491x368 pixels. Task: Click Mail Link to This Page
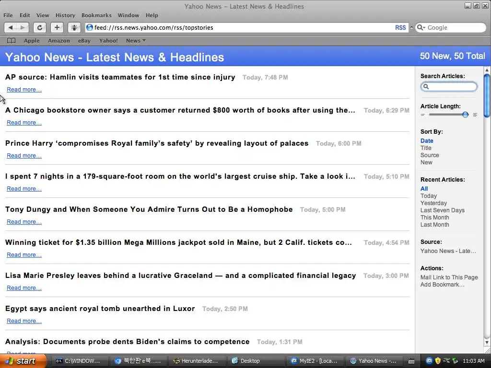pyautogui.click(x=449, y=277)
